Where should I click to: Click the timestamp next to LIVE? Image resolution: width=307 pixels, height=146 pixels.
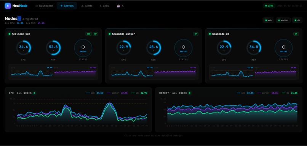(x=289, y=6)
